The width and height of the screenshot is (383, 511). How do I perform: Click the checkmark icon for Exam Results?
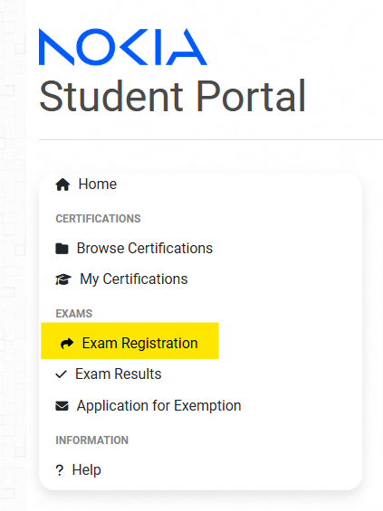tap(61, 374)
